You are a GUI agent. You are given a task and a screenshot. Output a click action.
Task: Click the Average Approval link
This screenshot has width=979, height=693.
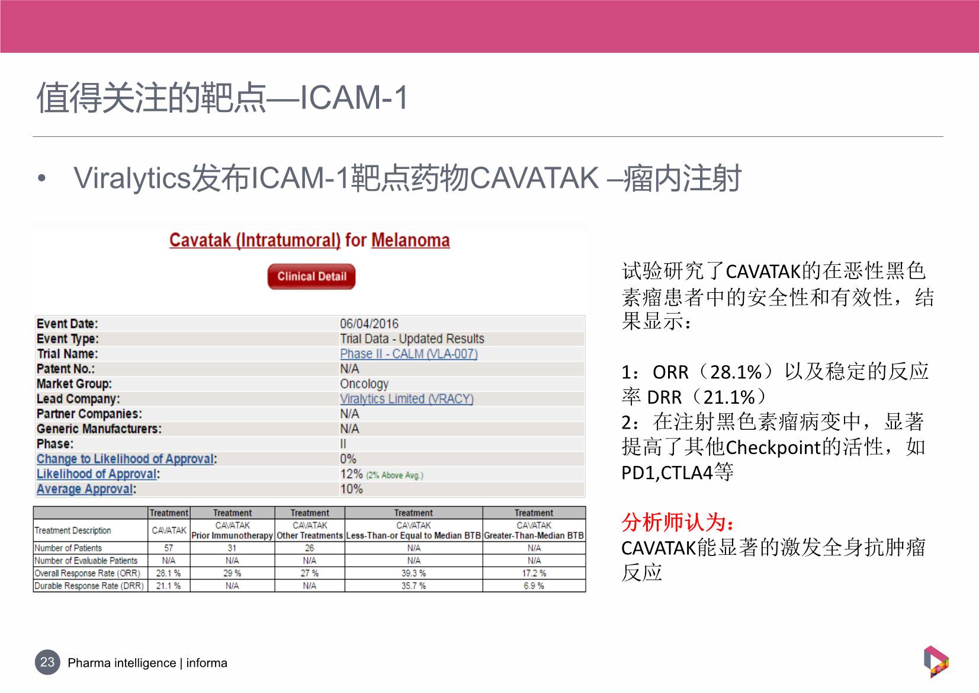85,489
